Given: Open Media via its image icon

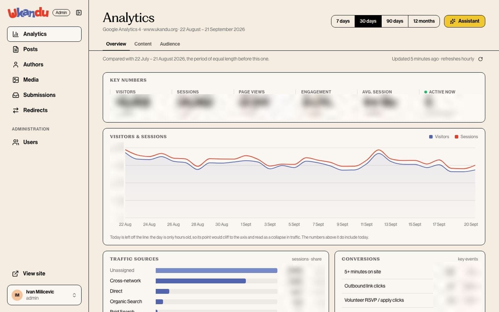Looking at the screenshot, I should [16, 80].
